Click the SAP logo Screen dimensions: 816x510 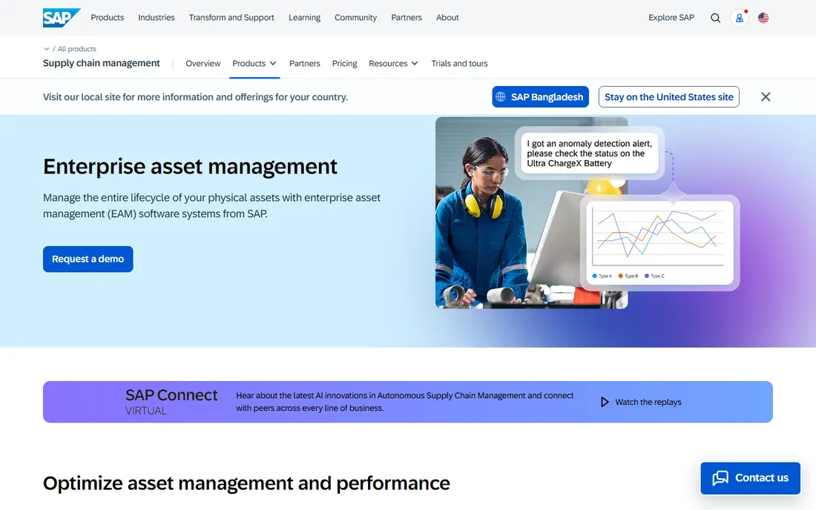point(62,18)
